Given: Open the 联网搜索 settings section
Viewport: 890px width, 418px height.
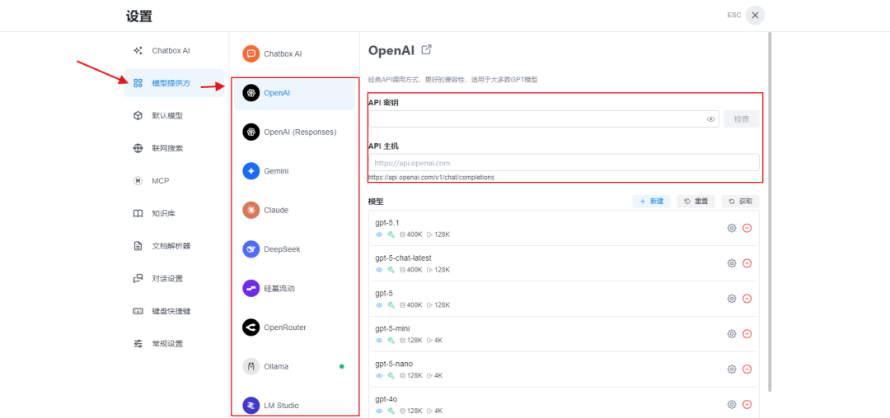Looking at the screenshot, I should 174,148.
